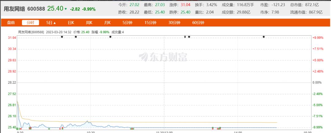Click the right axis label -2.48%
Screen dimensions: 331x133
pyautogui.click(x=318, y=94)
